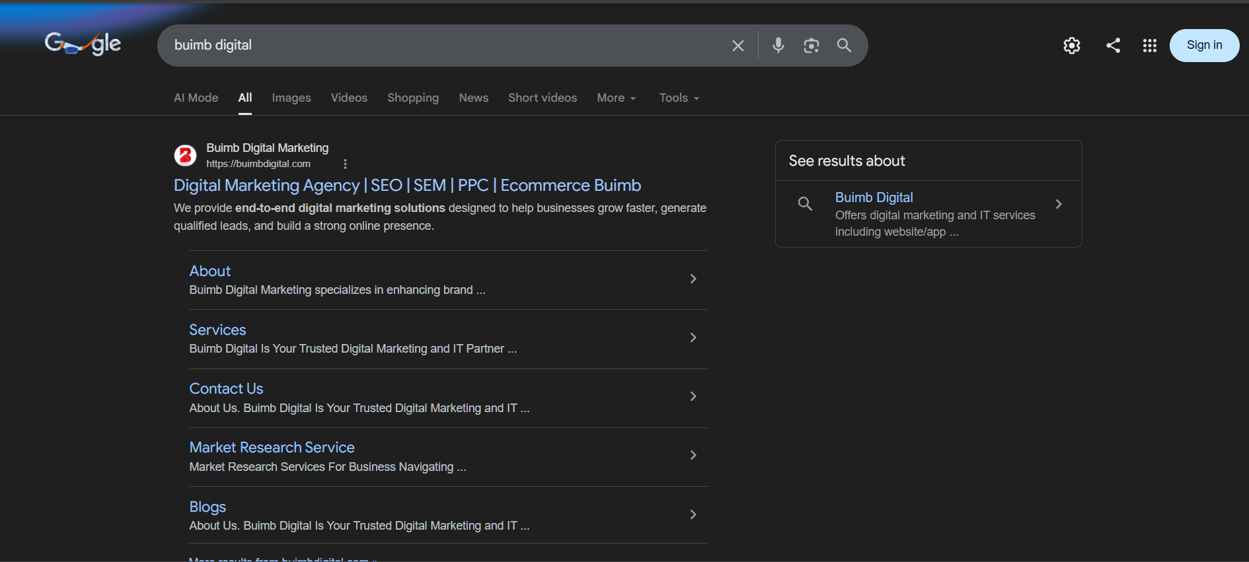
Task: Switch to the Images tab
Action: coord(291,98)
